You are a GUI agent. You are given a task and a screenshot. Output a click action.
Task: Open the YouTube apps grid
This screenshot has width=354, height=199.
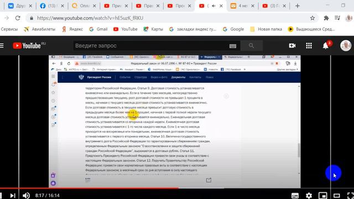point(309,45)
